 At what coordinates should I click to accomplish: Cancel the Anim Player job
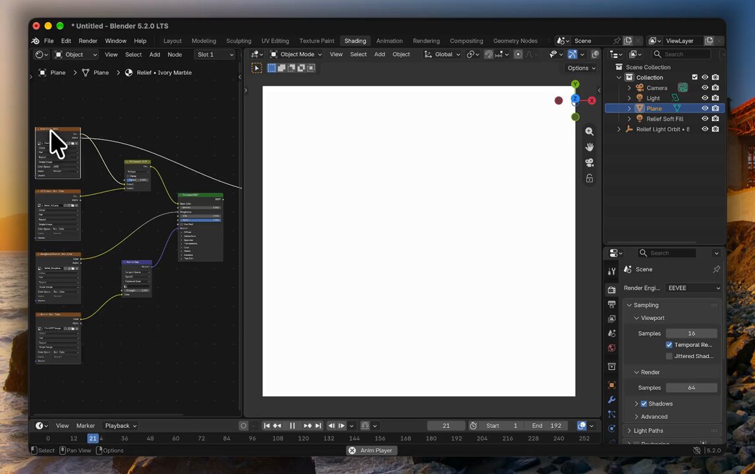tap(352, 450)
